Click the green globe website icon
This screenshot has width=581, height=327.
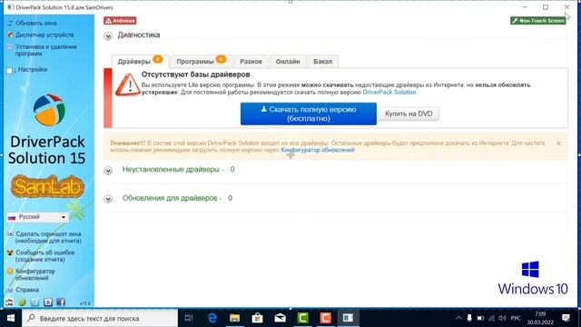coord(22,302)
